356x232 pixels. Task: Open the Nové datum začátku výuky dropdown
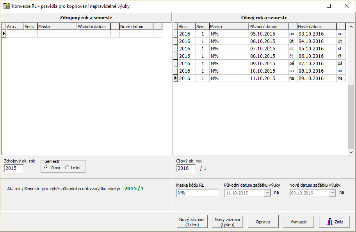(x=332, y=193)
